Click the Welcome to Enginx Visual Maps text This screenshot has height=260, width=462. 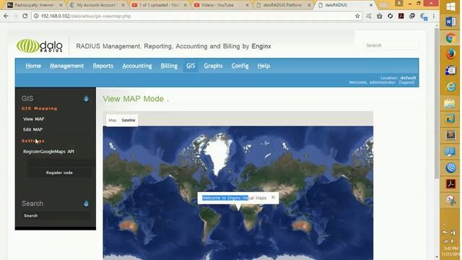click(234, 198)
